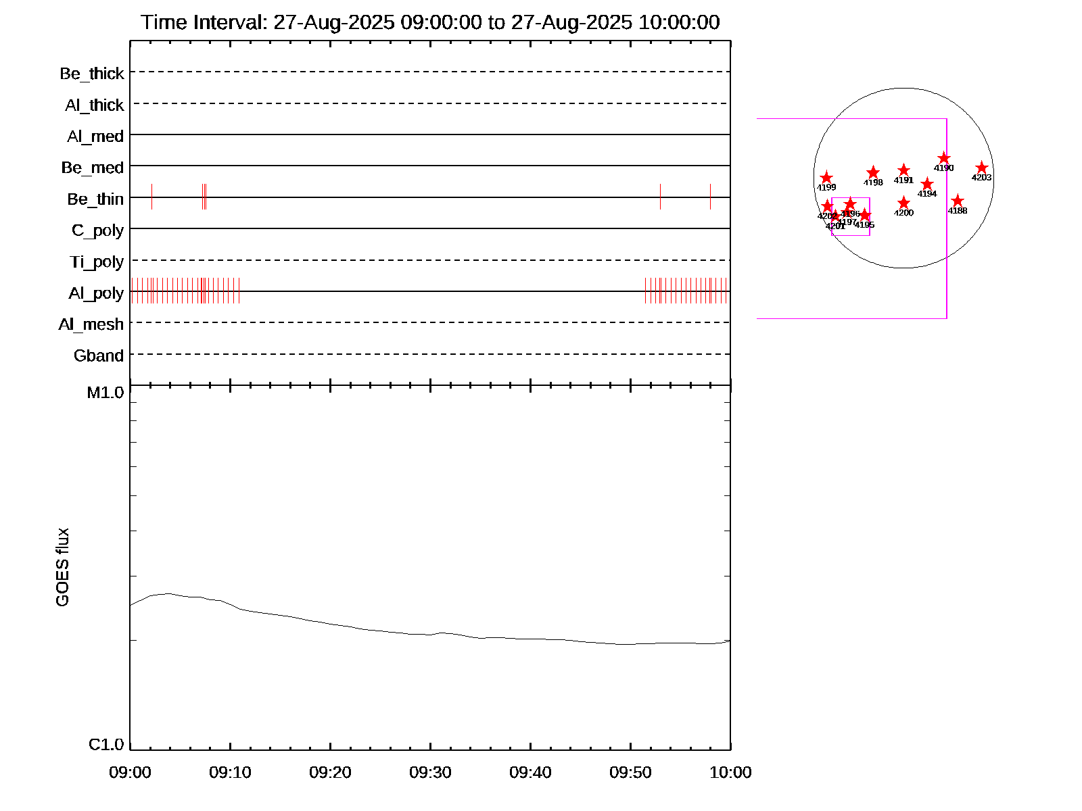
Task: Click the 09:30 time axis label
Action: 430,772
